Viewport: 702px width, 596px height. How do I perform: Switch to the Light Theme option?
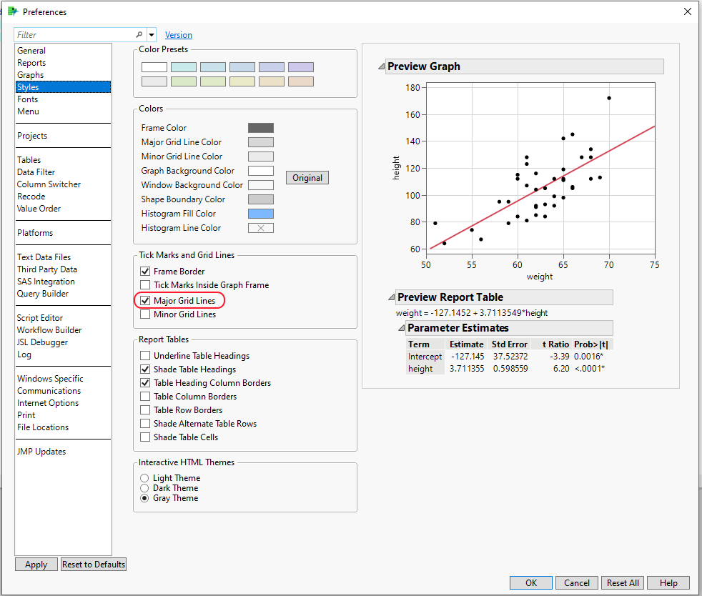144,478
